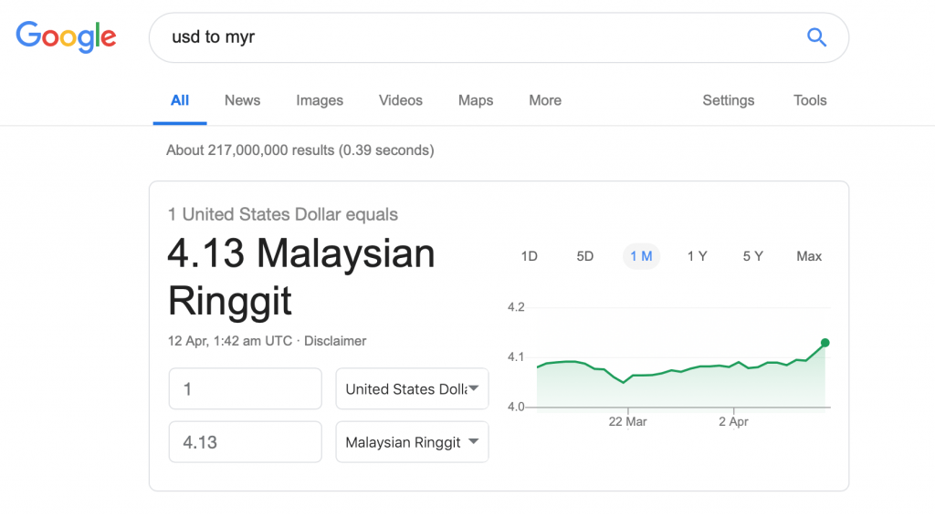
Task: Select the 5 Y chart range
Action: click(x=752, y=256)
